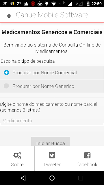Viewport: 104px width, 185px height.
Task: Open recent apps square button
Action: [x=81, y=178]
